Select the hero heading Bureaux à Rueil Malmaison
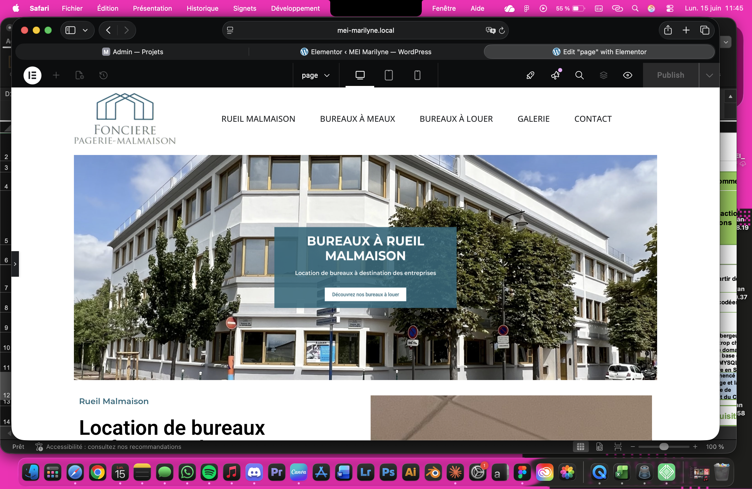This screenshot has width=752, height=489. tap(365, 248)
